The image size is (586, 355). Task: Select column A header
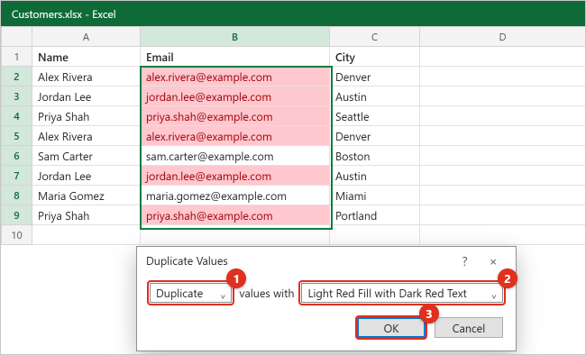[x=86, y=37]
